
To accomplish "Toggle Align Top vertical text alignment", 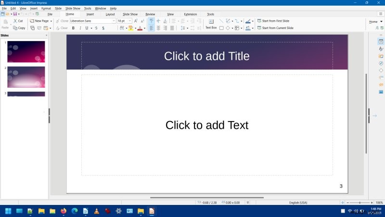I will (152, 21).
